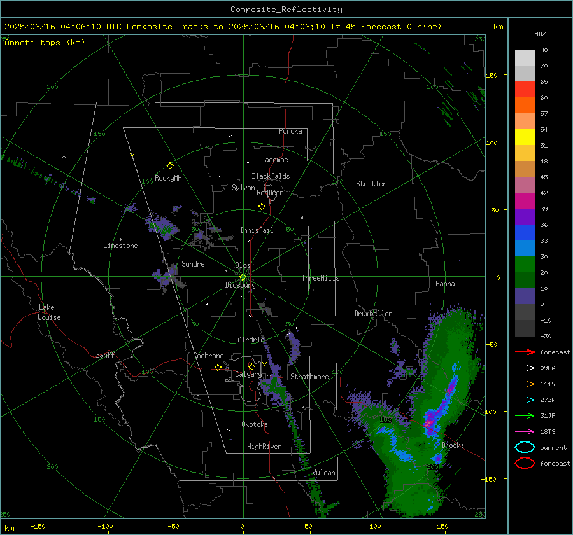The height and width of the screenshot is (535, 573).
Task: Click the HighRiver label
Action: tap(264, 447)
